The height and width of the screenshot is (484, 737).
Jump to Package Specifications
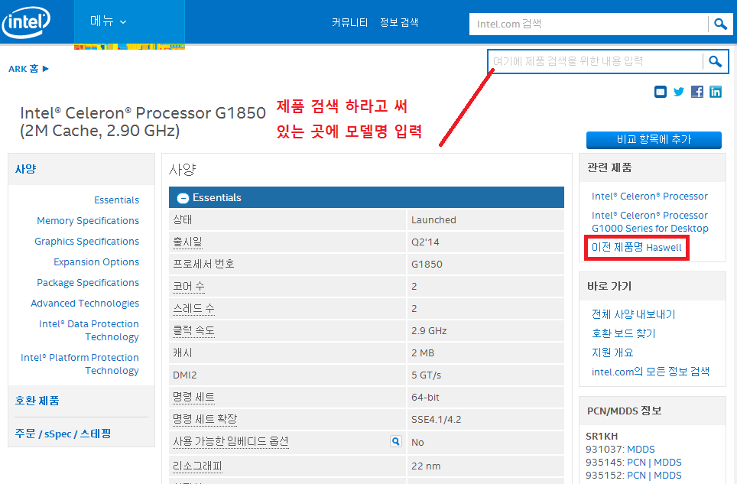tap(88, 283)
